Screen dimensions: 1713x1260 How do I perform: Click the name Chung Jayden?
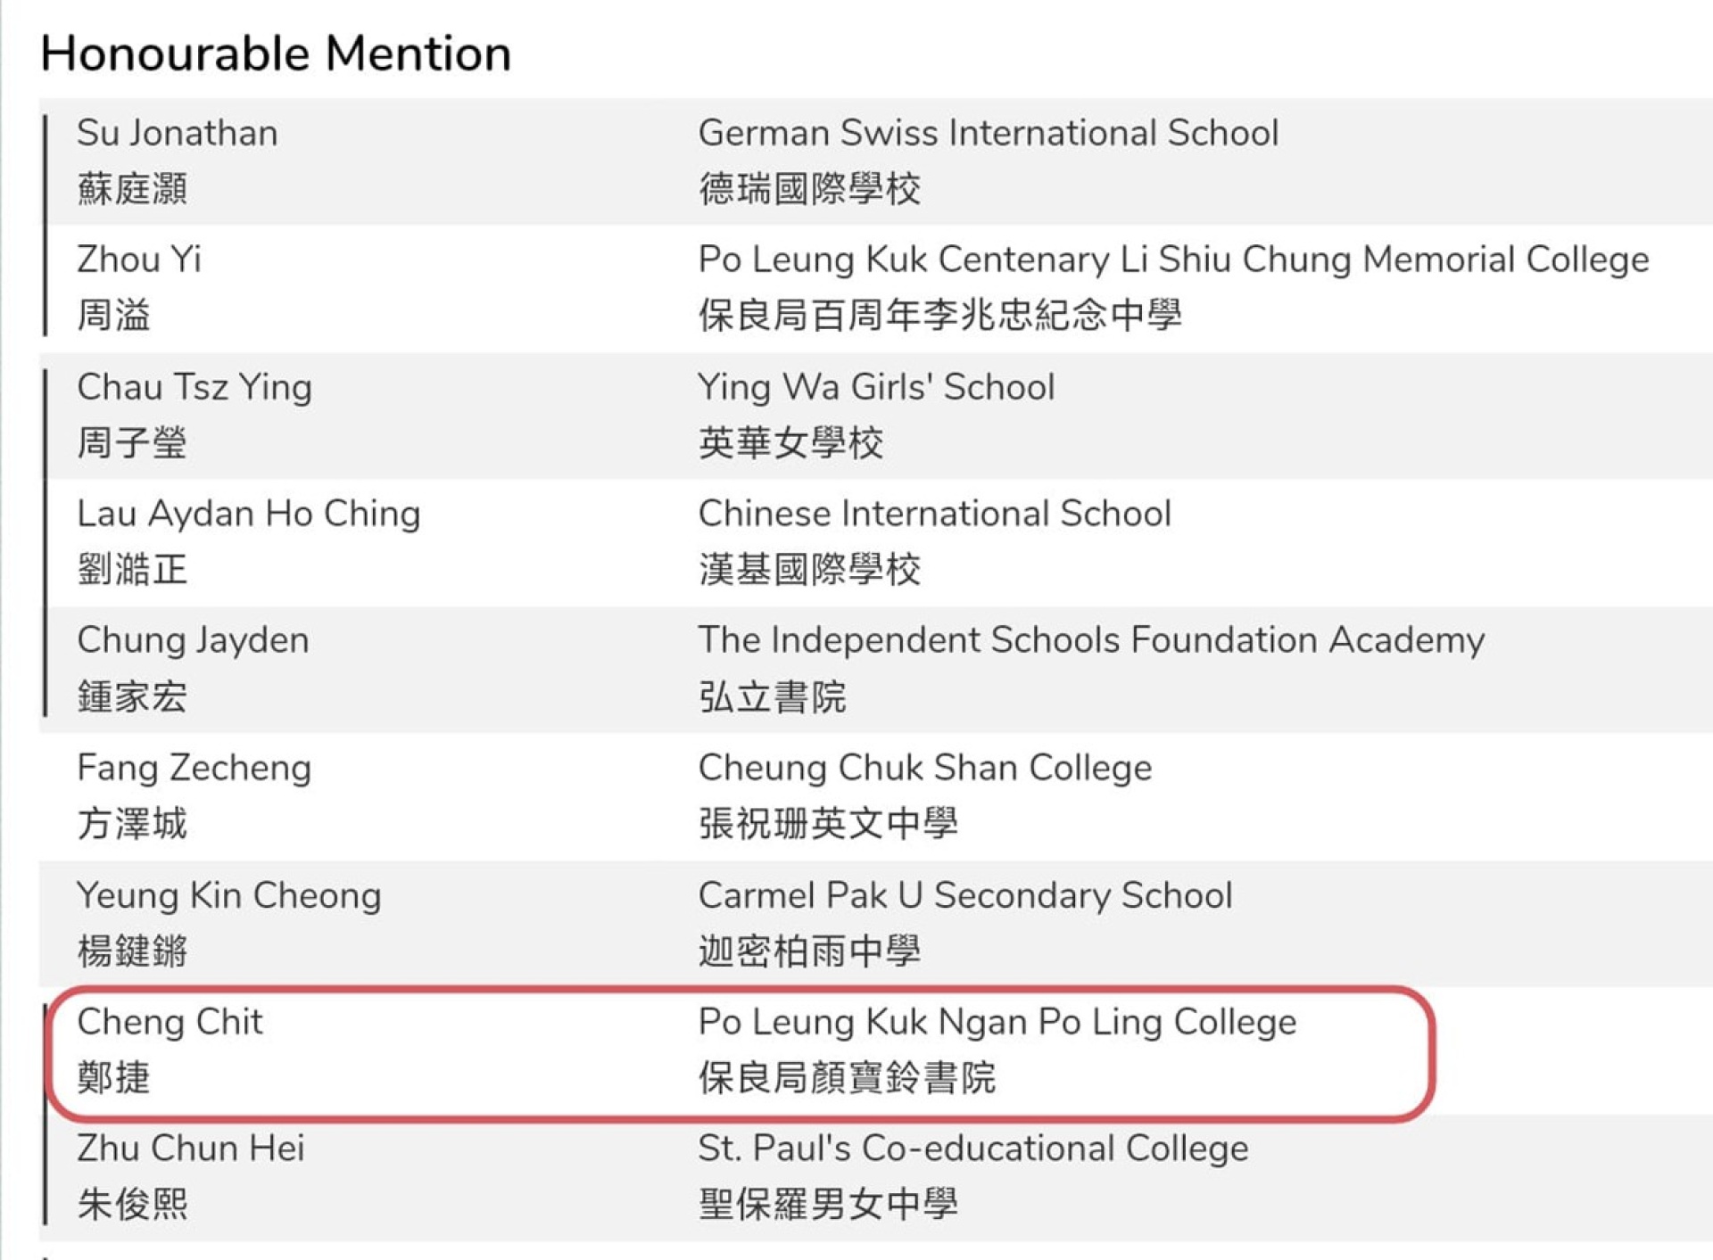tap(193, 640)
